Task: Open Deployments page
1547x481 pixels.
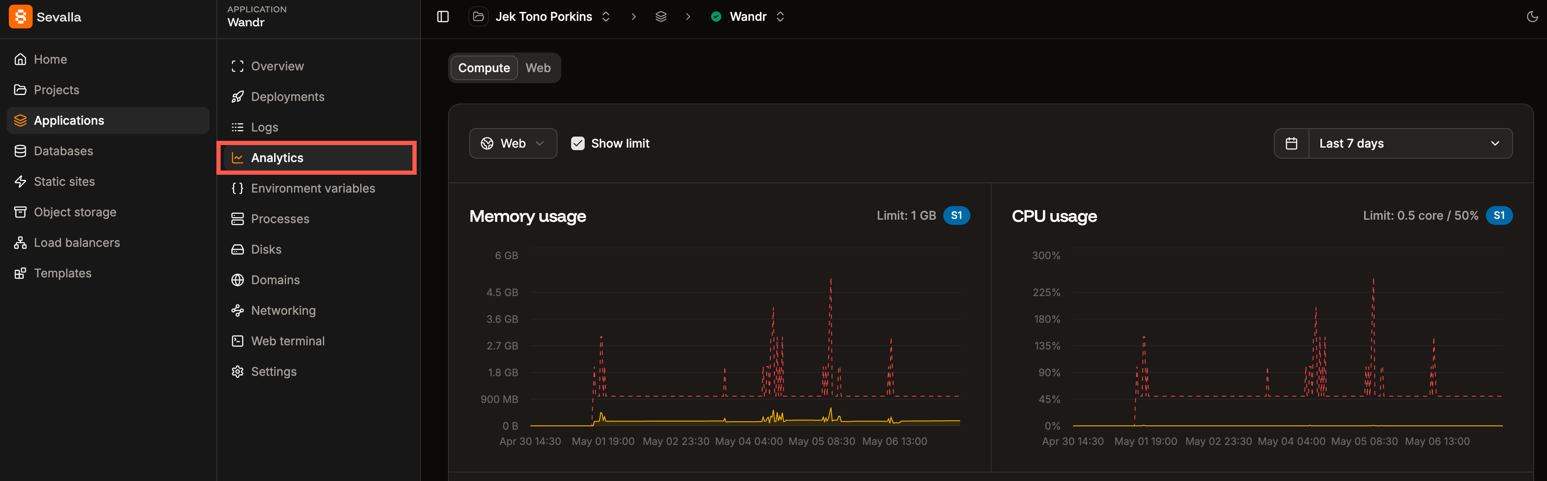Action: coord(318,97)
